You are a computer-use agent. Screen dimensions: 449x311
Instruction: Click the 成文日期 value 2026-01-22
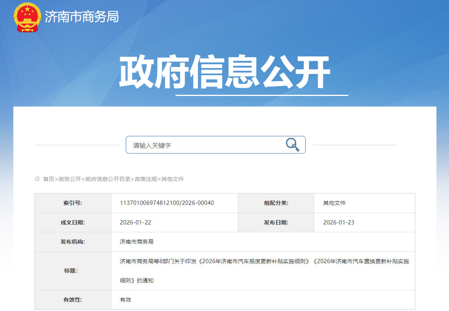135,222
